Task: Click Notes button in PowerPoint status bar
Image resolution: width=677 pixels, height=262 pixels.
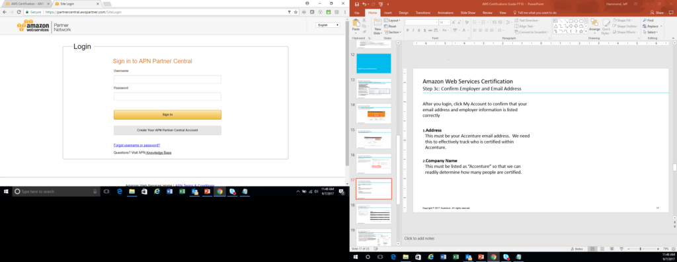Action: tap(577, 249)
